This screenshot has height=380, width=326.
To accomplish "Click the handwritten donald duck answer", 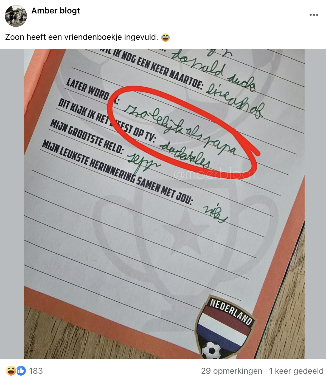I will tap(213, 70).
